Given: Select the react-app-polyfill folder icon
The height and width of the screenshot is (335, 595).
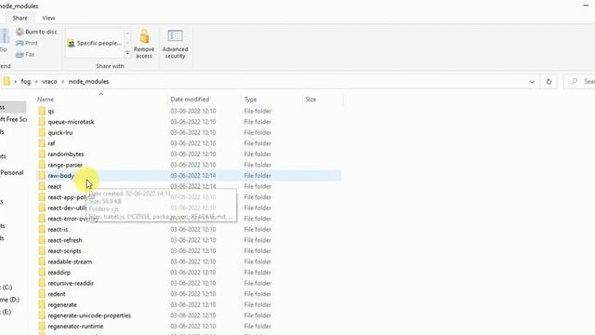Looking at the screenshot, I should pos(42,197).
